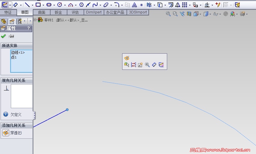The width and height of the screenshot is (256, 154).
Task: Select the Point sketch tool
Action: coord(142,5)
